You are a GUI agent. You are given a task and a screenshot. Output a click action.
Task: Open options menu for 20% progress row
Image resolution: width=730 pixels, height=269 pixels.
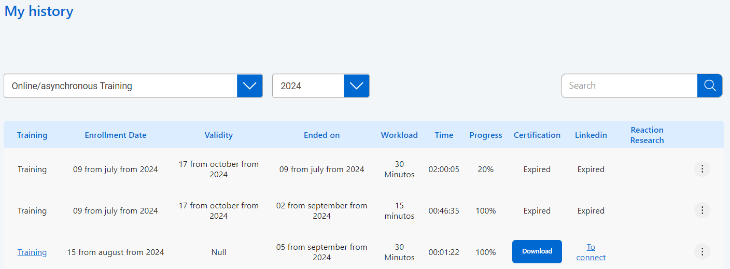pos(702,169)
